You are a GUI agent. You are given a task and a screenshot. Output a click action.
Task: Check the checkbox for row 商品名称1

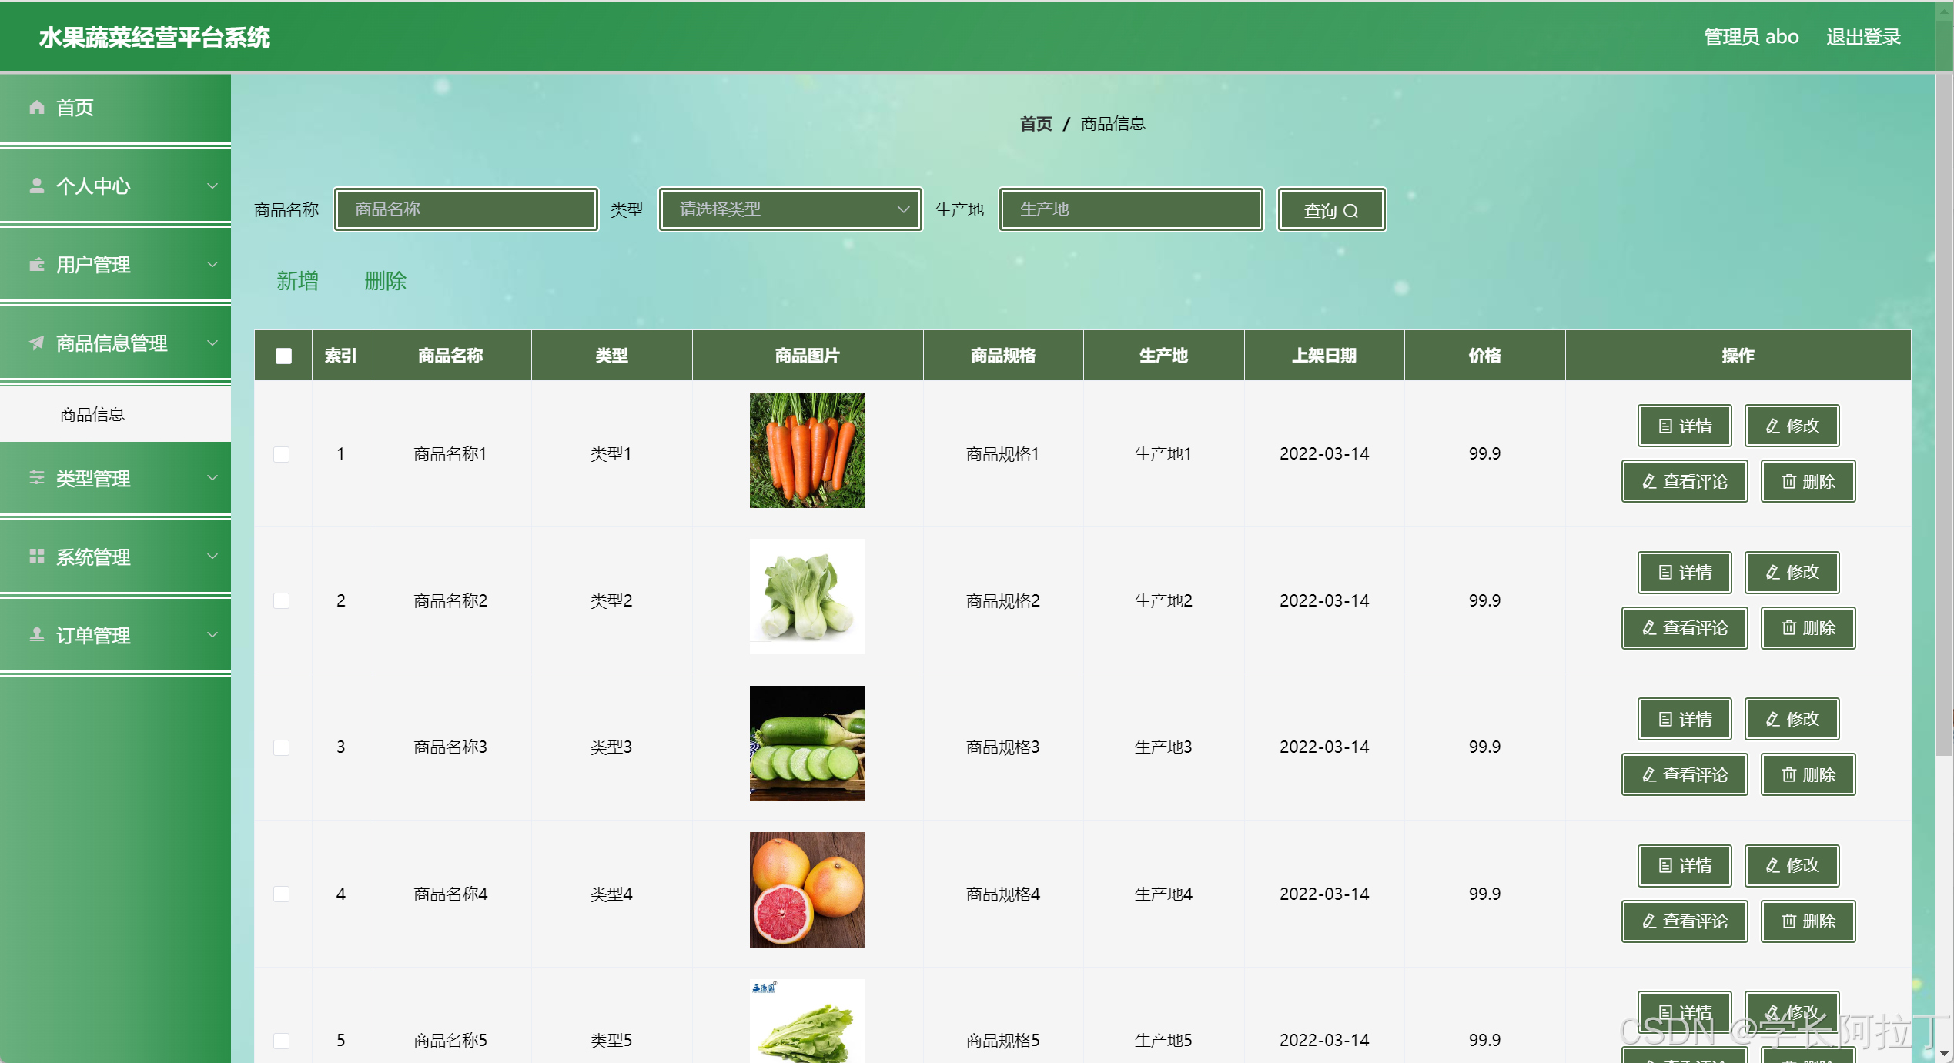282,454
